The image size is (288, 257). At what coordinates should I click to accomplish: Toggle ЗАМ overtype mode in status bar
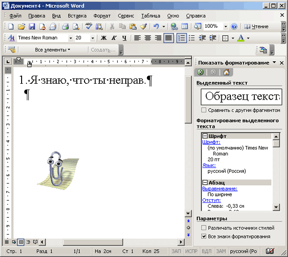(221, 251)
